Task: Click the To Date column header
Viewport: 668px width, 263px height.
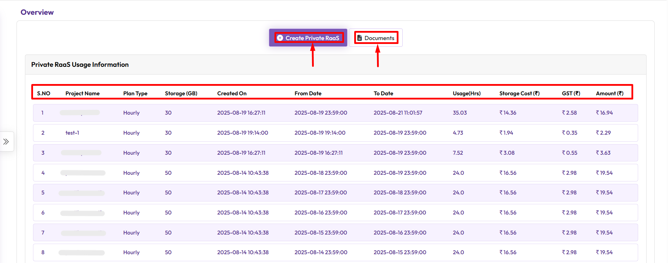Action: click(x=383, y=94)
